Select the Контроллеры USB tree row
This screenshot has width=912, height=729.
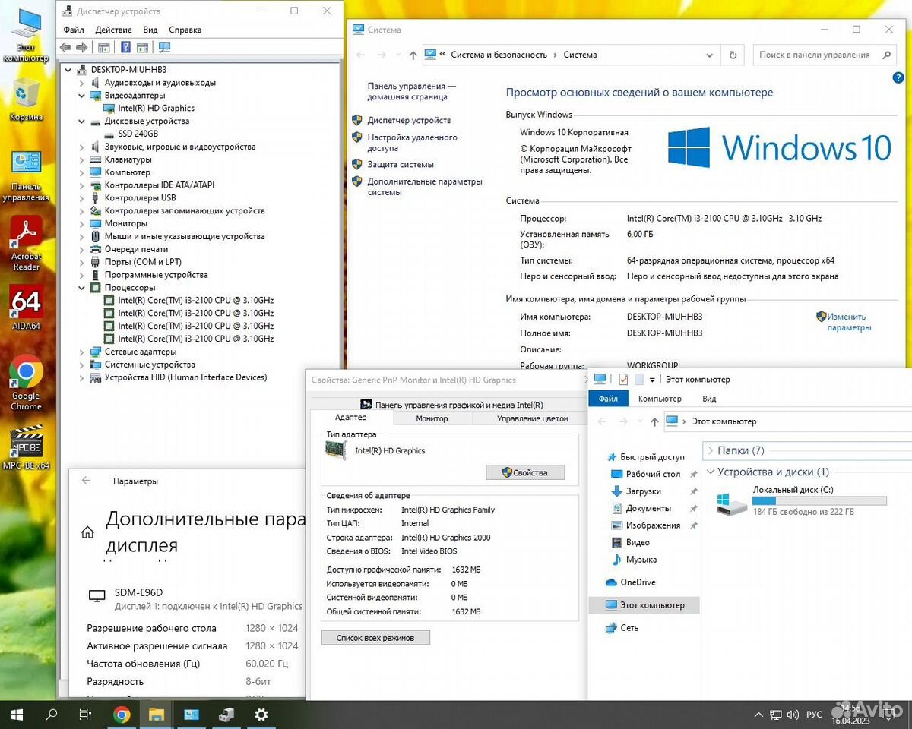pyautogui.click(x=140, y=198)
